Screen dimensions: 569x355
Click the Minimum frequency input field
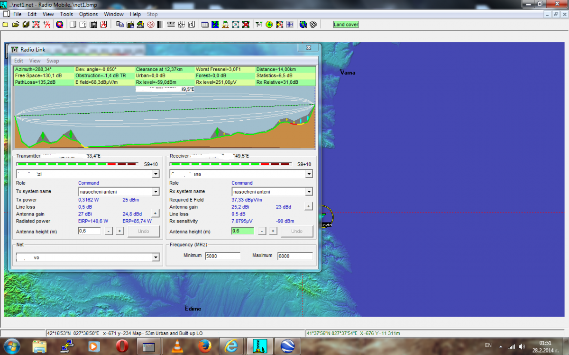[x=222, y=256]
